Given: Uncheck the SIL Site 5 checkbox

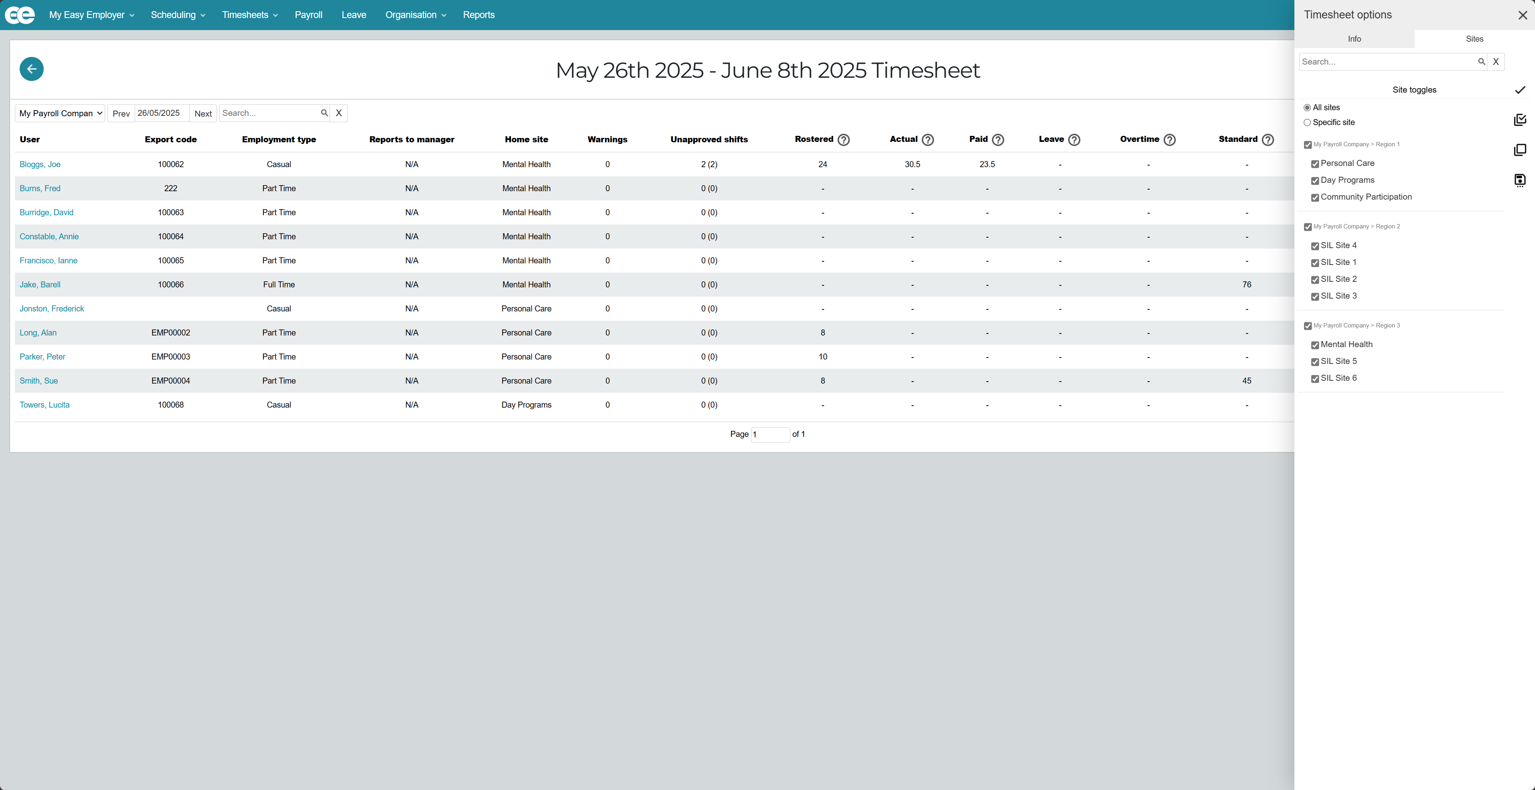Looking at the screenshot, I should coord(1315,362).
